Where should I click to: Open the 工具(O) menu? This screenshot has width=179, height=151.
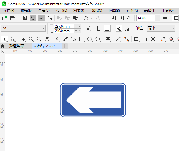[168, 11]
